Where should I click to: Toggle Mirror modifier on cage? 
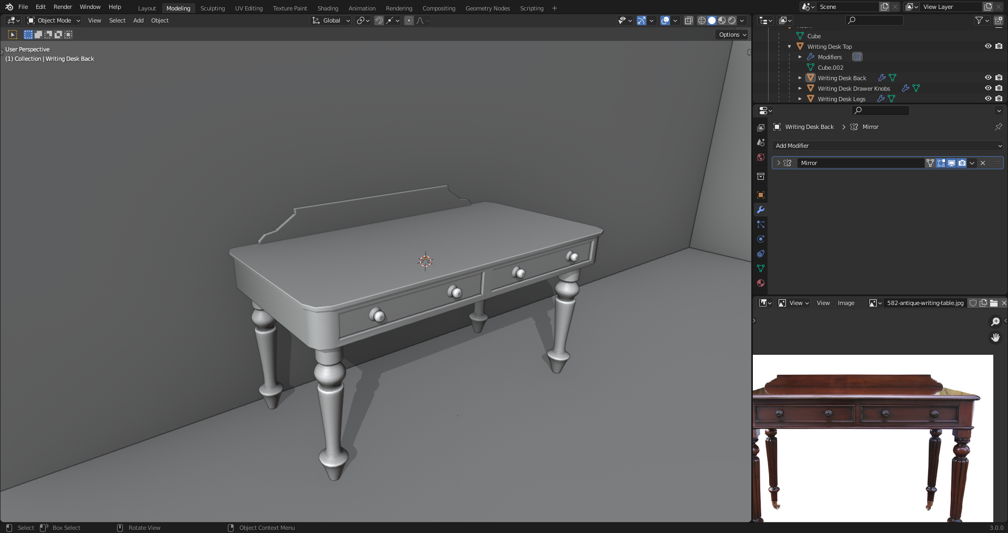coord(930,163)
